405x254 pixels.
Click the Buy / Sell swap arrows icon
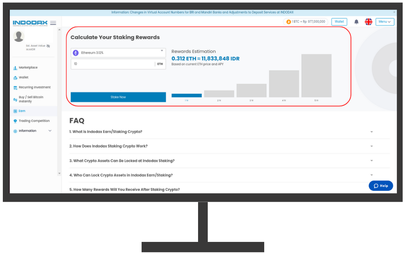coord(15,99)
